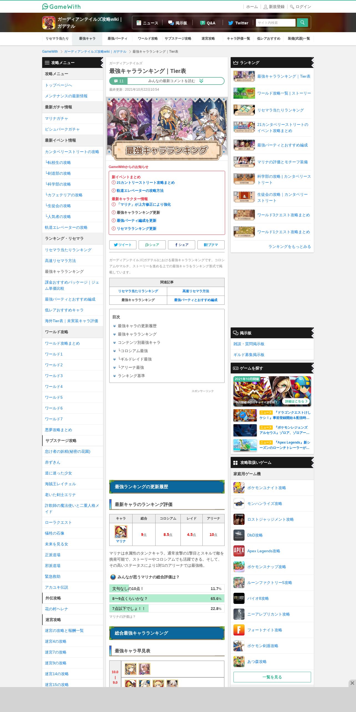This screenshot has width=356, height=712.
Task: Jump to コンテンツ別最強キャラ in contents
Action: (139, 342)
